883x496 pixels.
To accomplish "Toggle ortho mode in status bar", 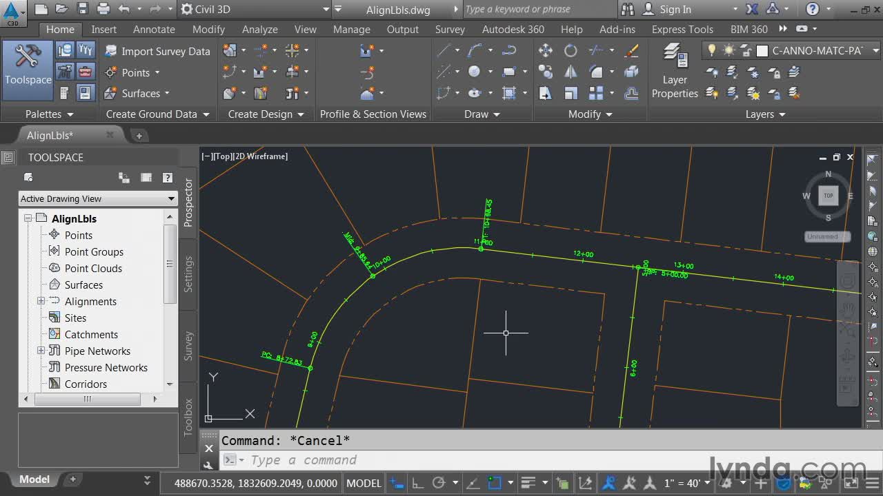I will [419, 483].
